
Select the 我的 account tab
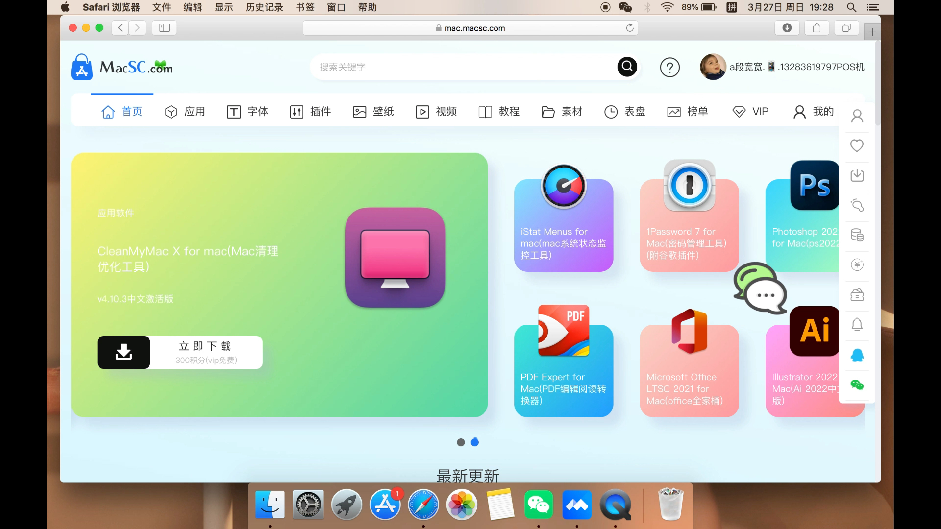tap(813, 112)
